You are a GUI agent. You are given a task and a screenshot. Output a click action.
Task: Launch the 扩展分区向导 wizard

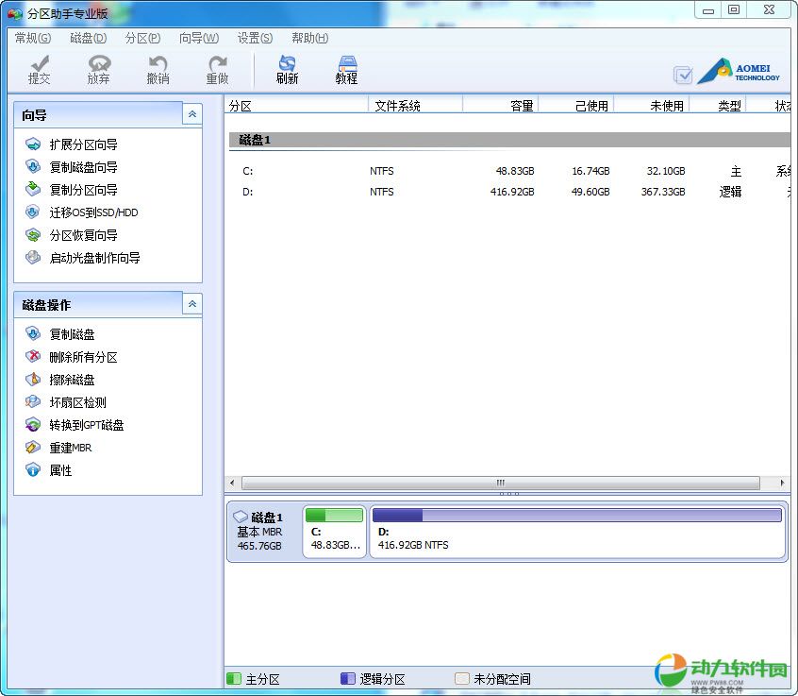tap(83, 144)
